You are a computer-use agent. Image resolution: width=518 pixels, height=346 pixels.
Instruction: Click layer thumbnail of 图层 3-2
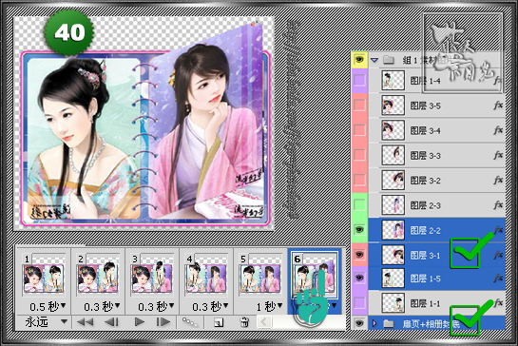tap(393, 180)
